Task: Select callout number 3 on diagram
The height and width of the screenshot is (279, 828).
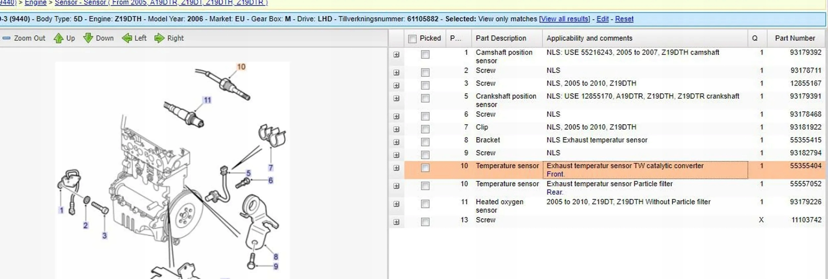Action: click(104, 236)
